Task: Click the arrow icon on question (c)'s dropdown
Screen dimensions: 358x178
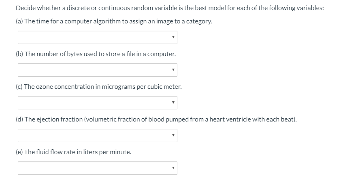Action: coord(173,103)
